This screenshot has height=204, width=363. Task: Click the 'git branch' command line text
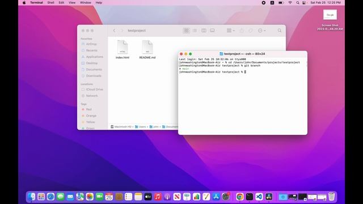point(252,66)
